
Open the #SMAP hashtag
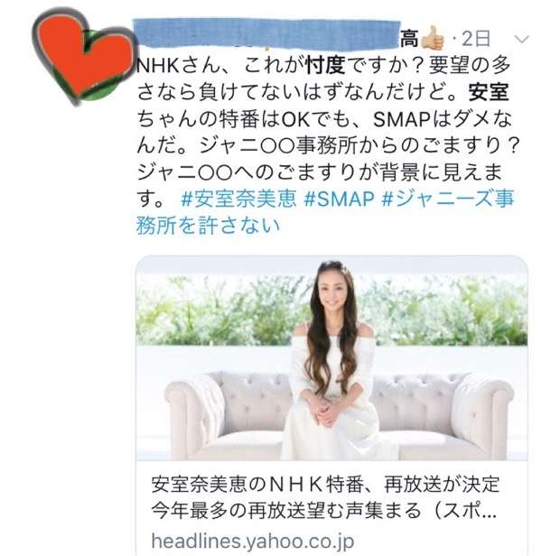pyautogui.click(x=340, y=199)
